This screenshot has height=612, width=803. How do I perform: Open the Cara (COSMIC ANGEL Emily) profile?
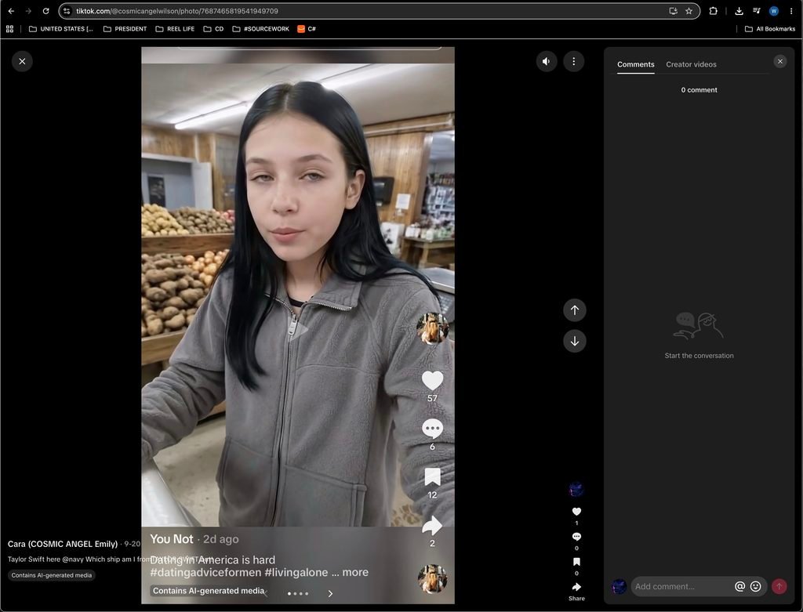point(63,544)
